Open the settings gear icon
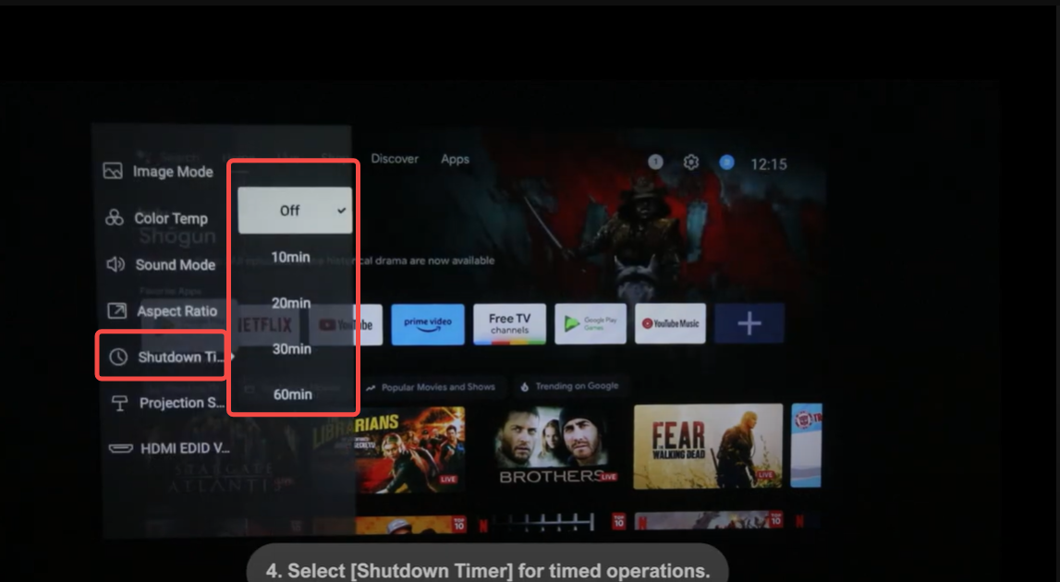Image resolution: width=1060 pixels, height=582 pixels. pyautogui.click(x=690, y=163)
